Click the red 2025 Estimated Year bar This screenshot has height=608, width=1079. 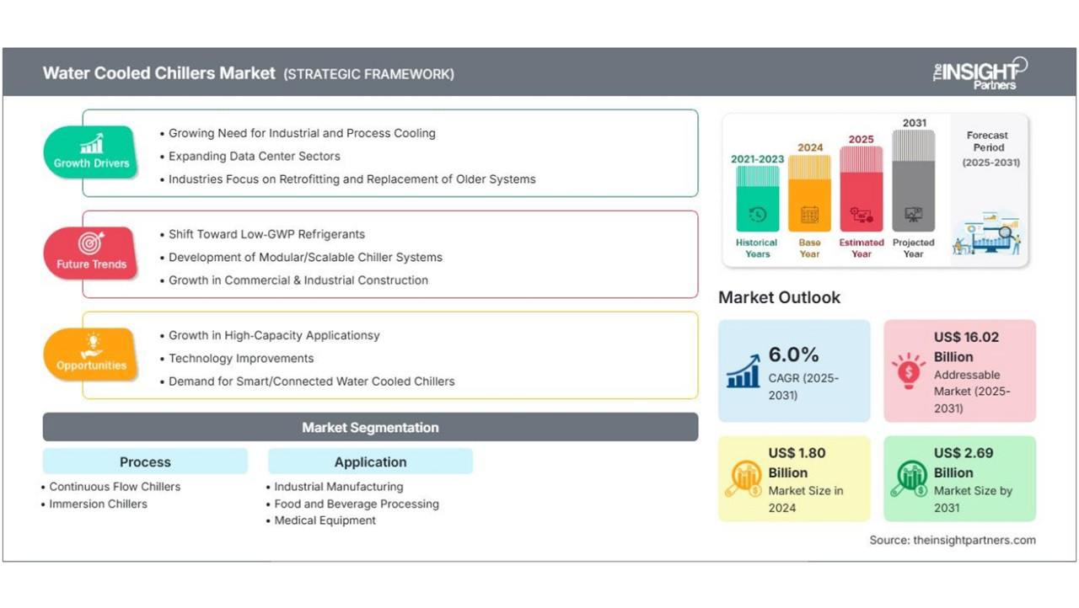[862, 189]
